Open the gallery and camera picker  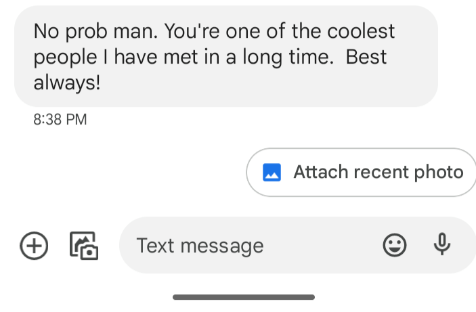point(84,245)
